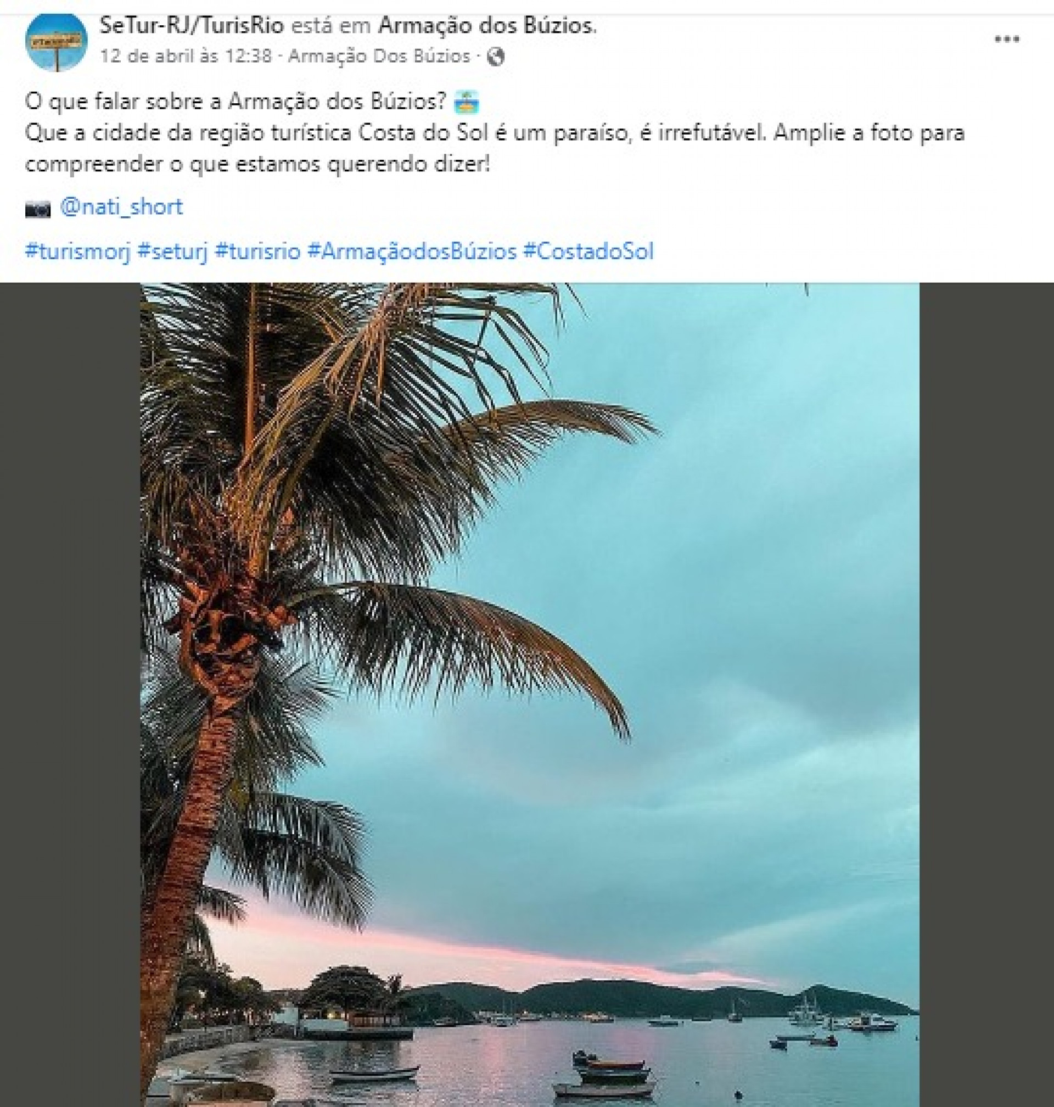Click the island emoji after the question

pyautogui.click(x=466, y=102)
